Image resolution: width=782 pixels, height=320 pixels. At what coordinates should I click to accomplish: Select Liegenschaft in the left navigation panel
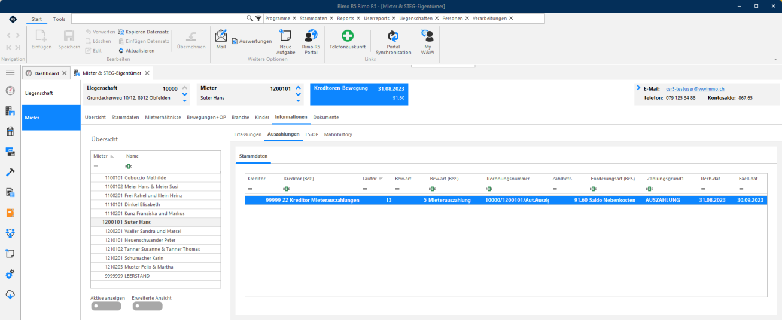click(x=51, y=93)
